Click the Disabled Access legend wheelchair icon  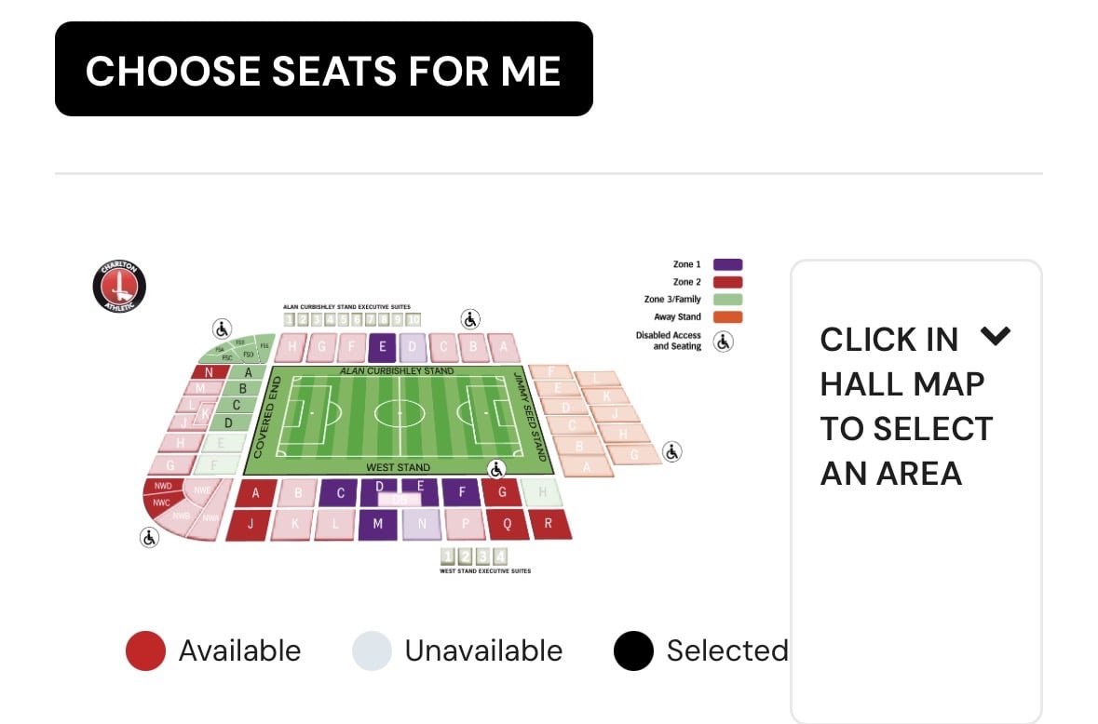[x=723, y=342]
